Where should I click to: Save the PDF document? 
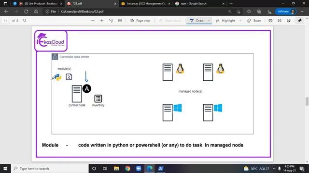[x=280, y=20]
